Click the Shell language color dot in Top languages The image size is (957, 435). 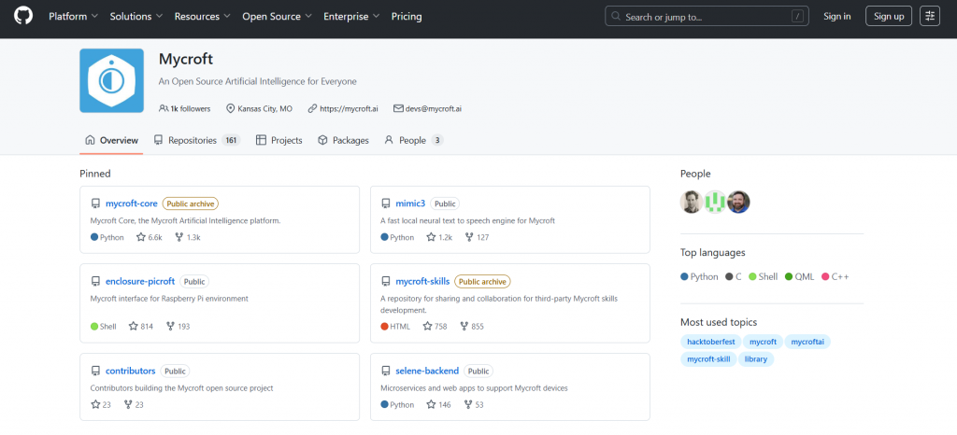[752, 276]
